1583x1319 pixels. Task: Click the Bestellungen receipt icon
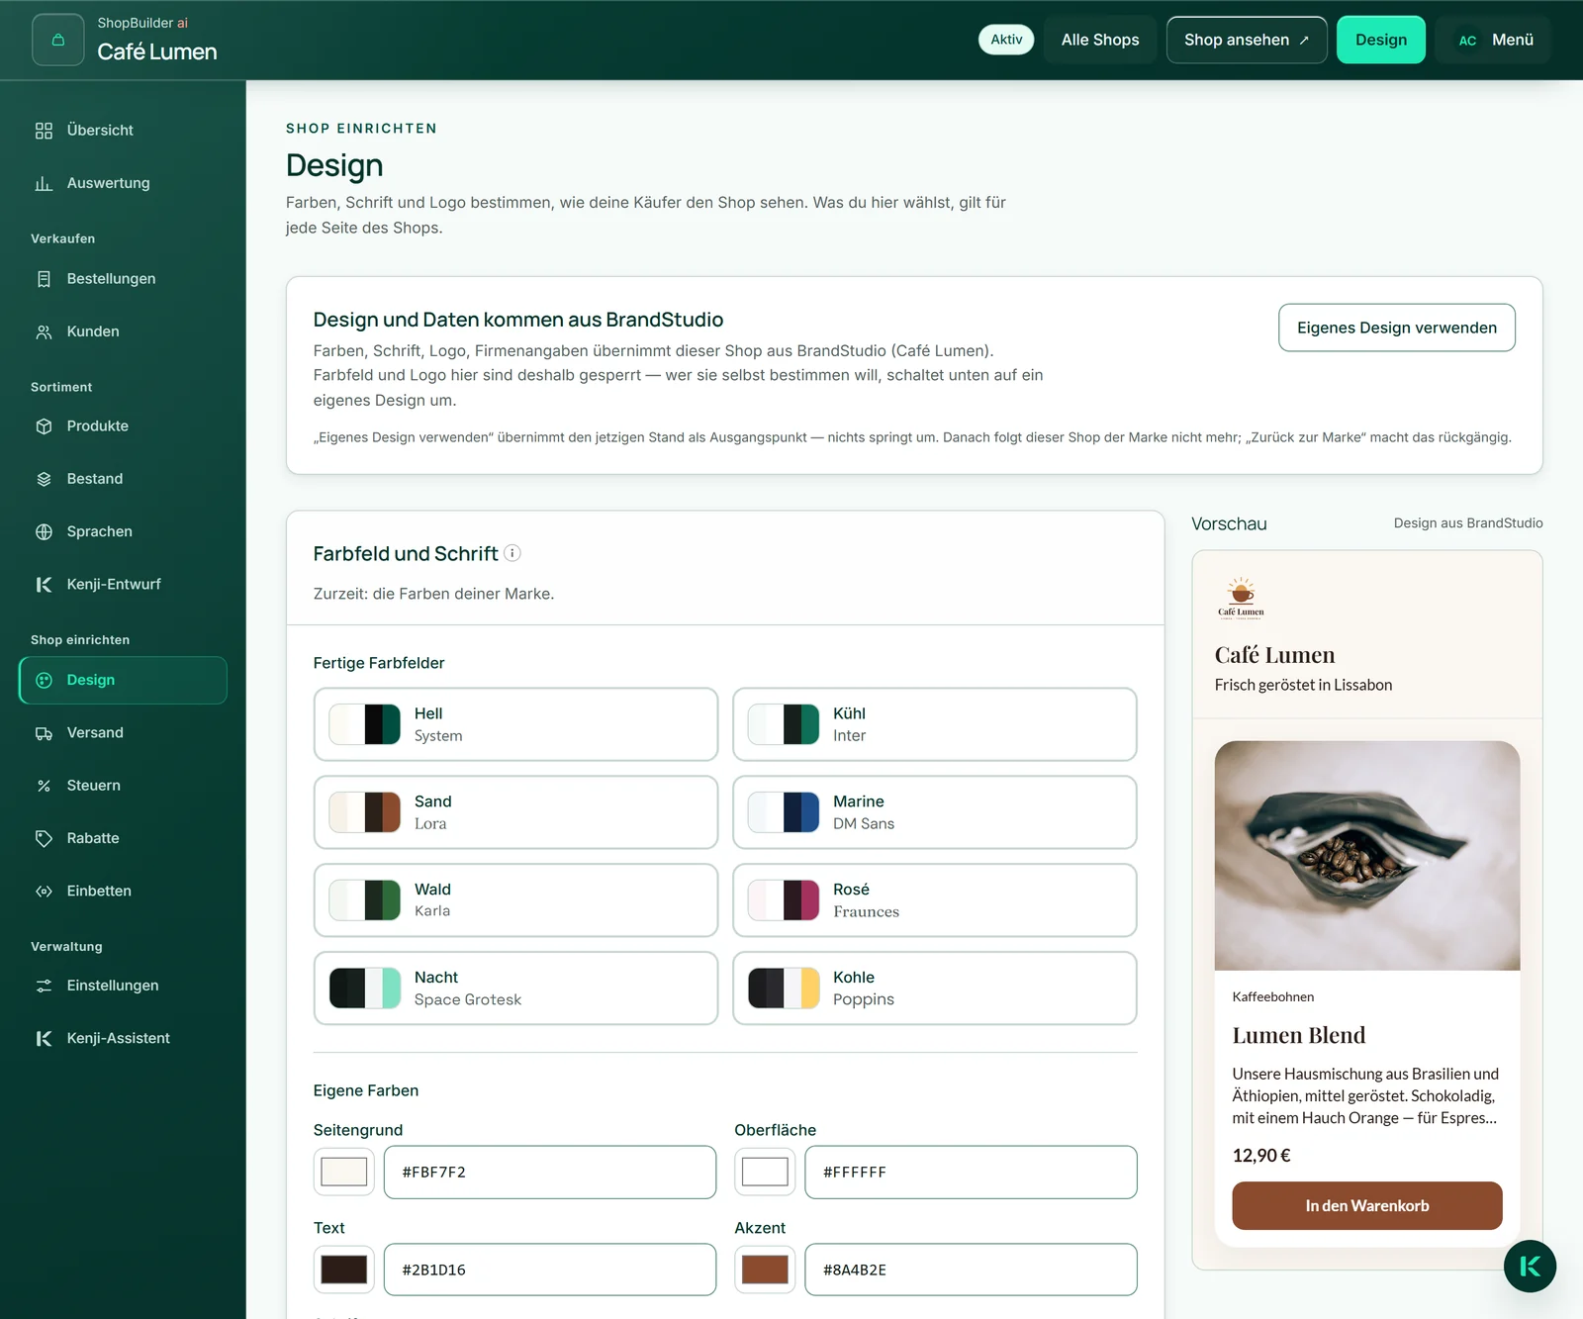[x=44, y=279]
